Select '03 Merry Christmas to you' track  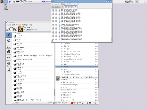pos(77,85)
